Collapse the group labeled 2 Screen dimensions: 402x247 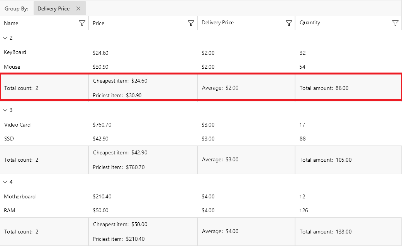click(x=5, y=38)
